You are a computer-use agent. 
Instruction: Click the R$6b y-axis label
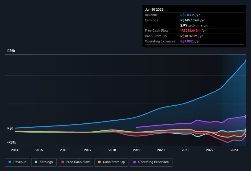11,51
